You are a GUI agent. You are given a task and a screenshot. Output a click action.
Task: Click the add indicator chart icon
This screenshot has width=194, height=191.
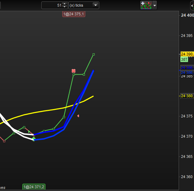point(146,5)
